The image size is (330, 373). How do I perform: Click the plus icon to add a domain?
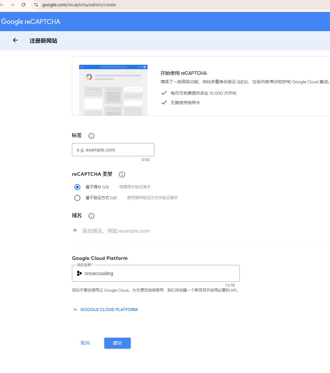(75, 230)
